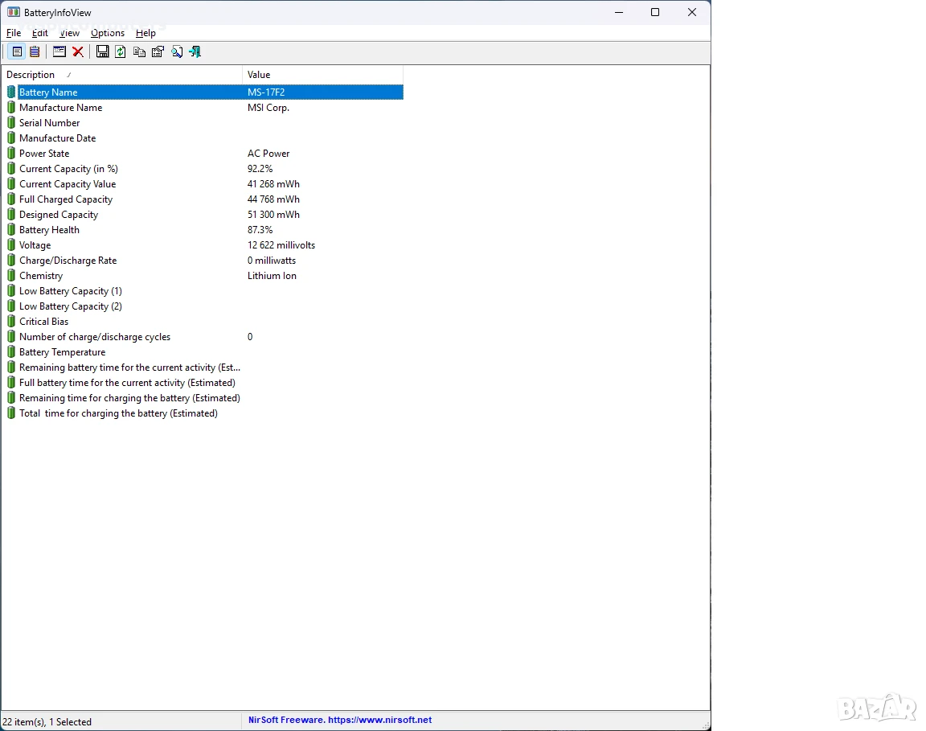Open the battery log view
926x731 pixels.
tap(35, 52)
